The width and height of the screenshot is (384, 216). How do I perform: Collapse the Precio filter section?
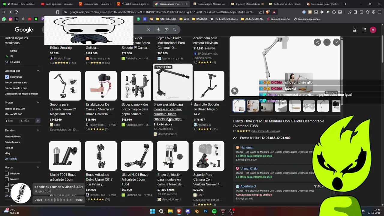coord(38,103)
